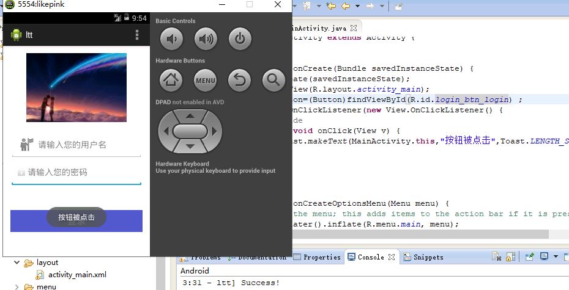Click the Back navigation arrow in the Eclipse toolbar
The width and height of the screenshot is (569, 290).
tap(346, 5)
